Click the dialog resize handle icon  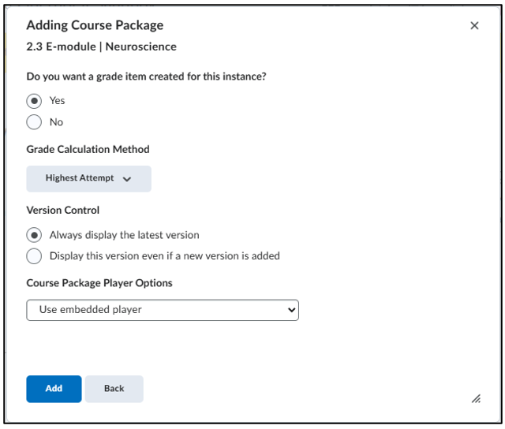point(476,399)
